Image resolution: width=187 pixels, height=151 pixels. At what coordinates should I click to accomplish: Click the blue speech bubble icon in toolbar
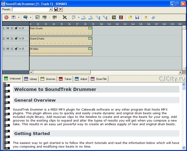pyautogui.click(x=26, y=18)
